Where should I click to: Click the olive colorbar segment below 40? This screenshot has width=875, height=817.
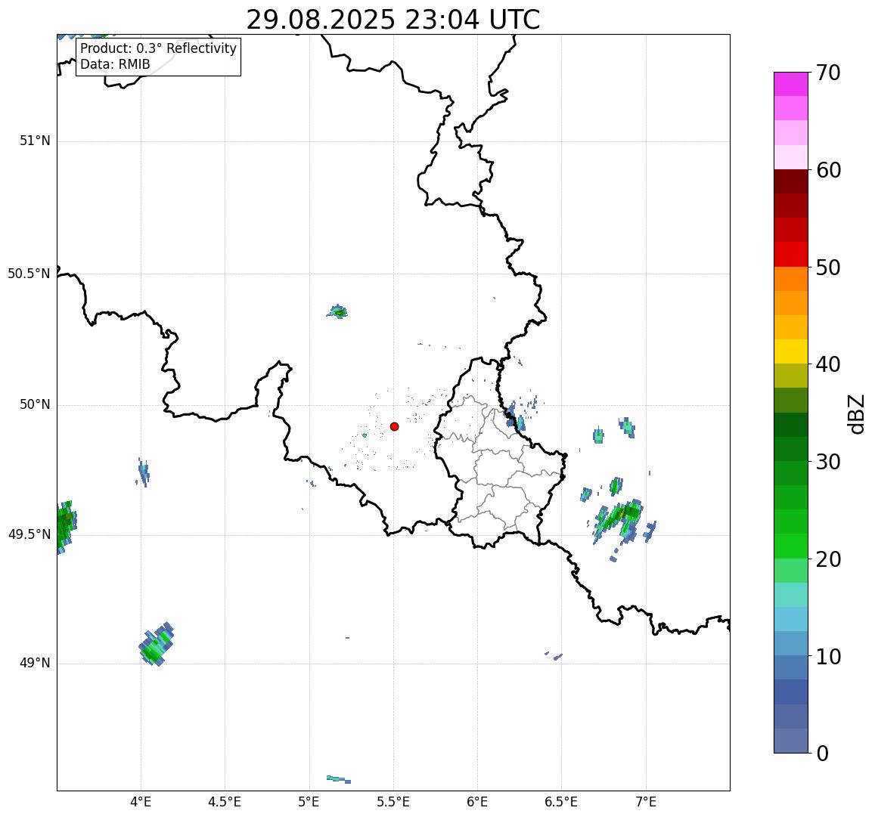click(791, 376)
